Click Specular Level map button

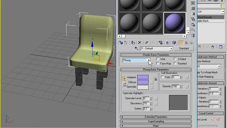[156, 98]
